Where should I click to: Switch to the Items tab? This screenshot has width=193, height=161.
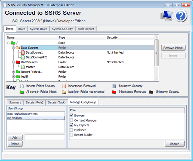[x=10, y=29]
